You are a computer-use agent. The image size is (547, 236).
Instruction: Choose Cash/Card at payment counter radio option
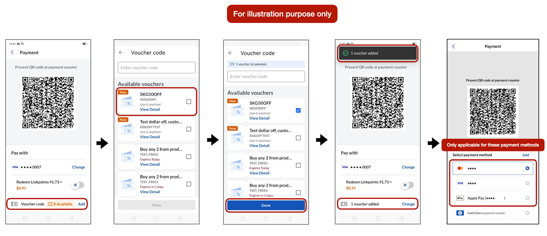click(x=527, y=213)
